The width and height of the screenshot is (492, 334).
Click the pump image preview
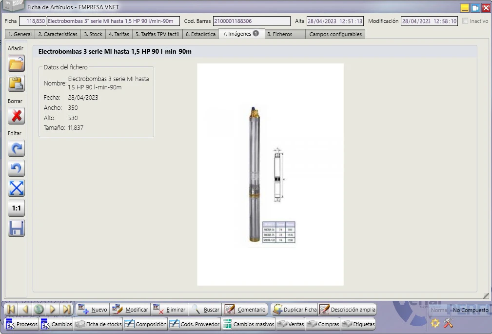click(270, 174)
